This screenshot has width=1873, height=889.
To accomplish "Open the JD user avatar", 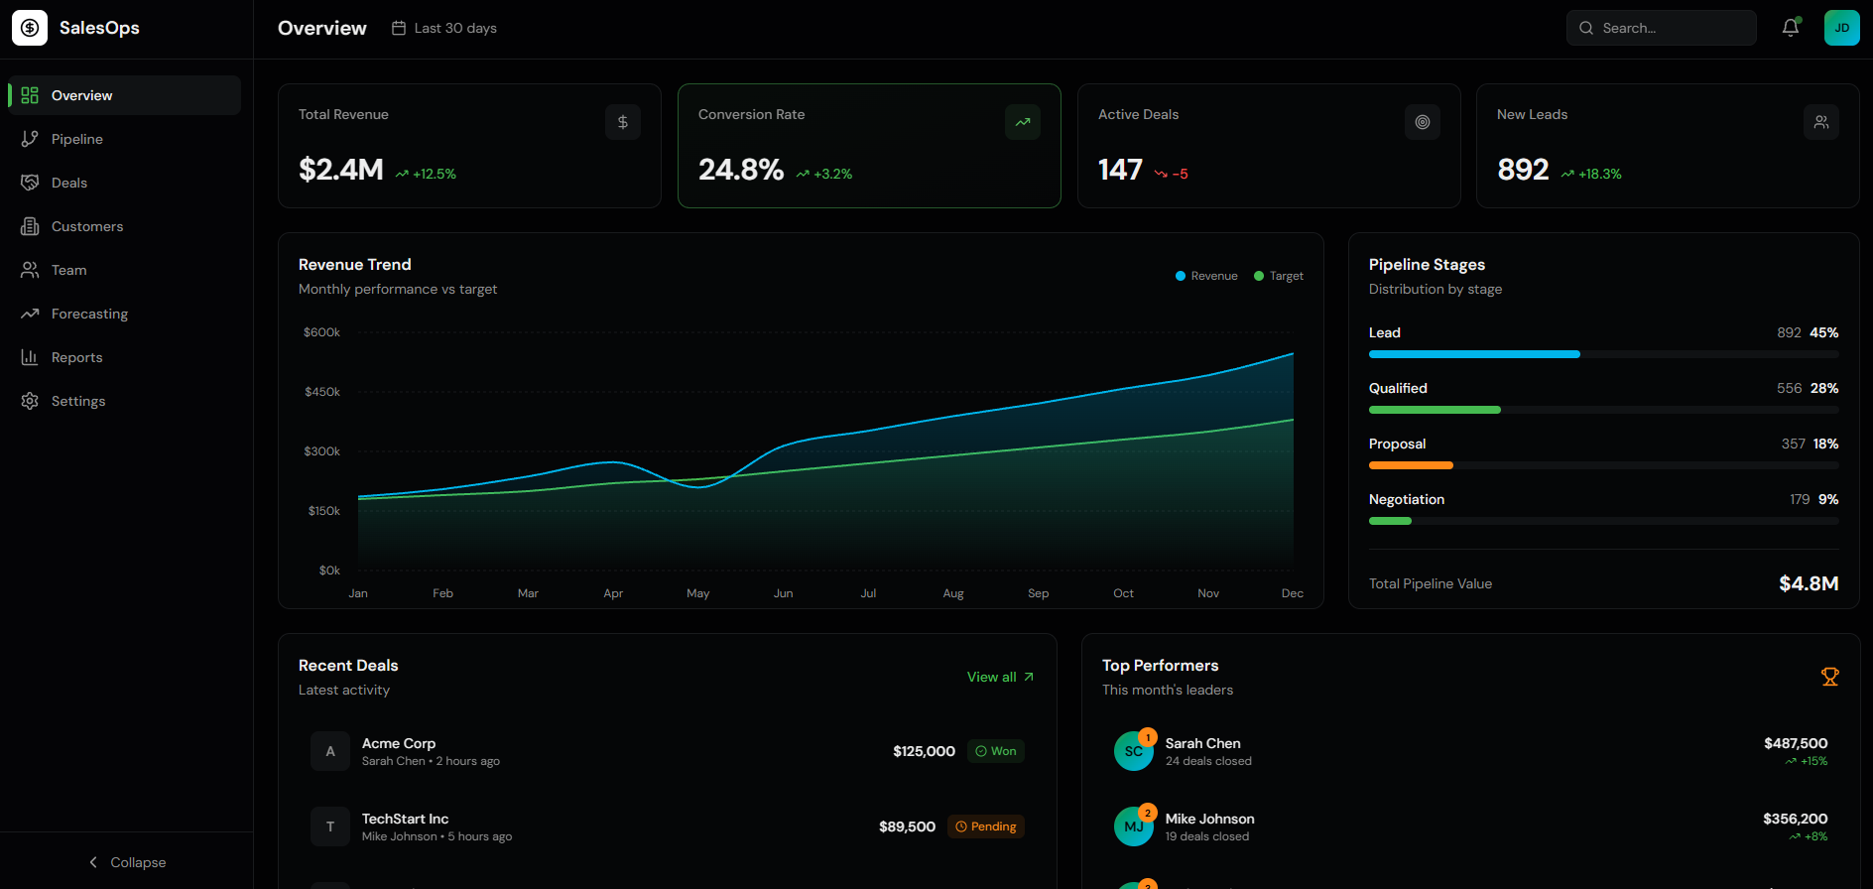I will coord(1842,28).
